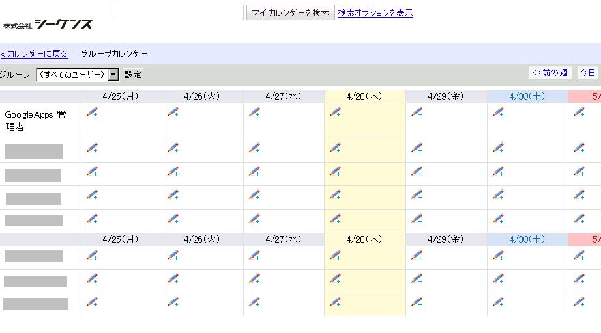Go back via カレンダーに戻る link
The image size is (601, 333).
click(34, 53)
